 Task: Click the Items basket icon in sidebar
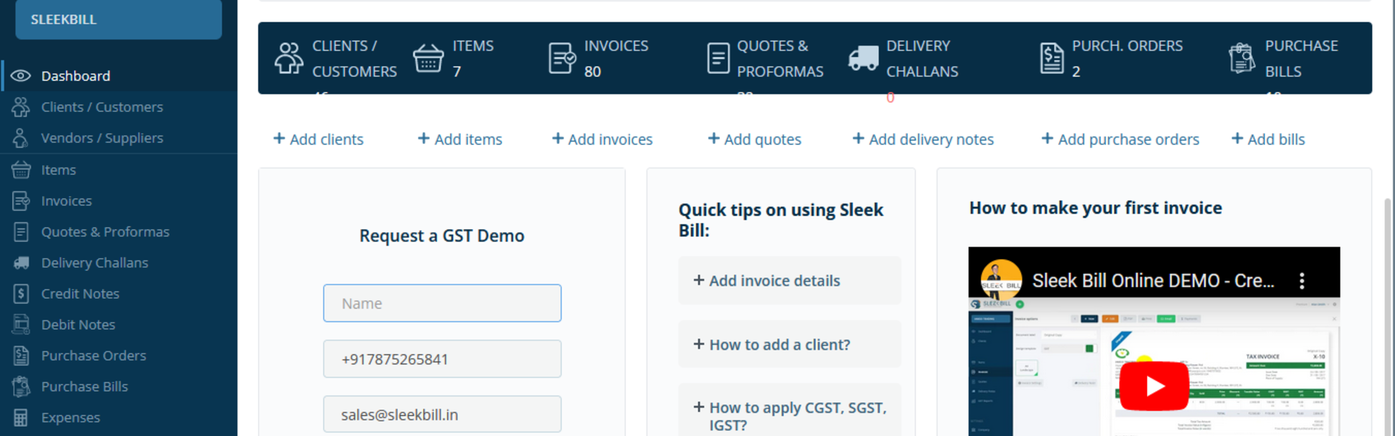click(x=21, y=169)
